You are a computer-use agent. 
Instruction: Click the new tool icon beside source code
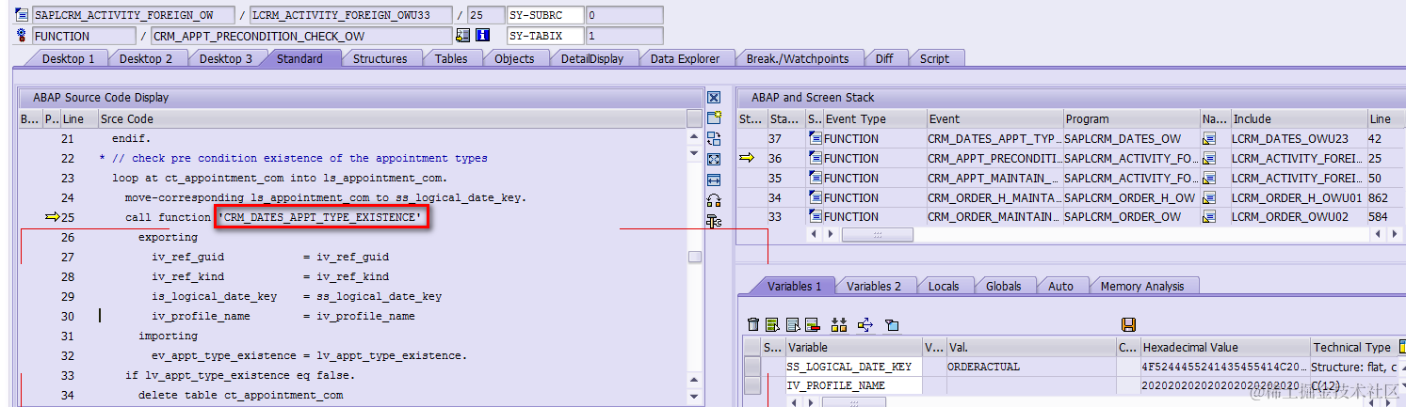714,117
